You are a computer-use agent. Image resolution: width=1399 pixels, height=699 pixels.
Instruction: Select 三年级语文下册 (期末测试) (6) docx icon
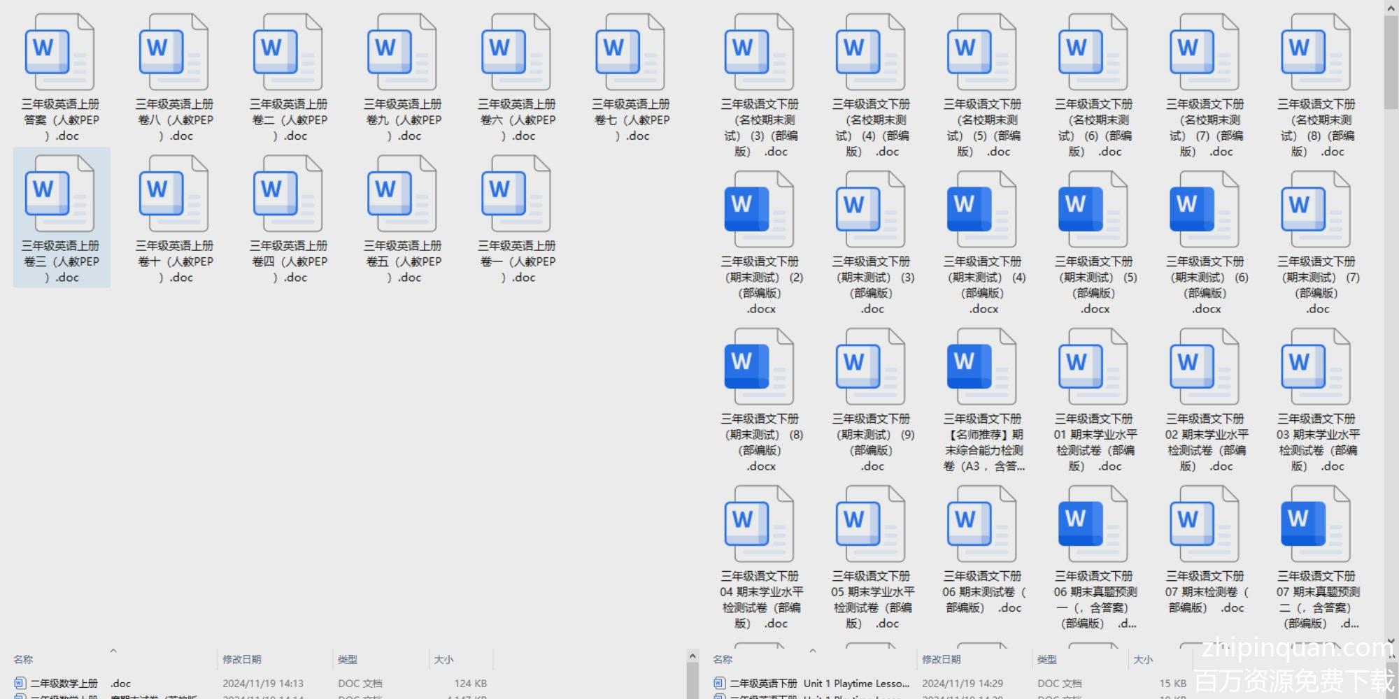tap(1205, 209)
